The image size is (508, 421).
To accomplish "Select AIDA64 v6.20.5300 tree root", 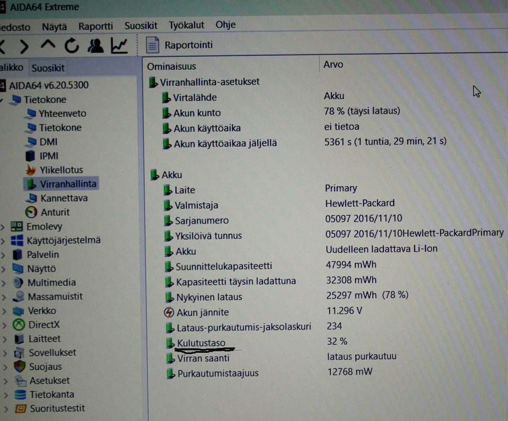I will [x=49, y=85].
